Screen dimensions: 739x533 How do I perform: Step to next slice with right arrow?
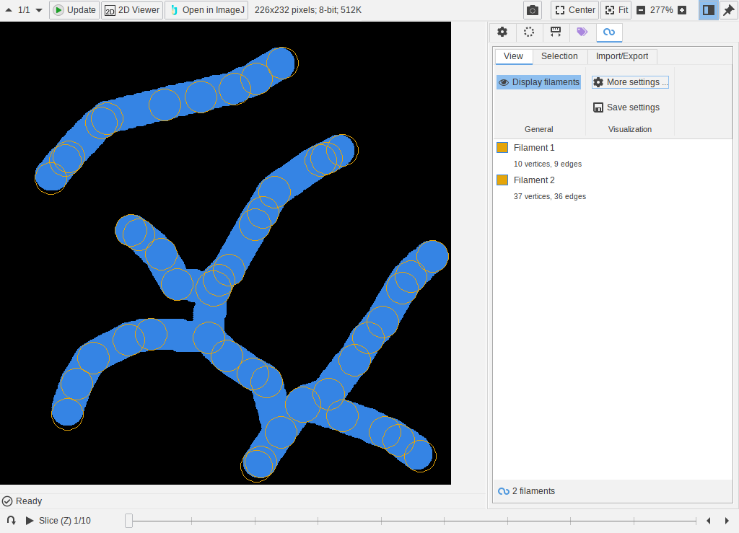click(725, 520)
